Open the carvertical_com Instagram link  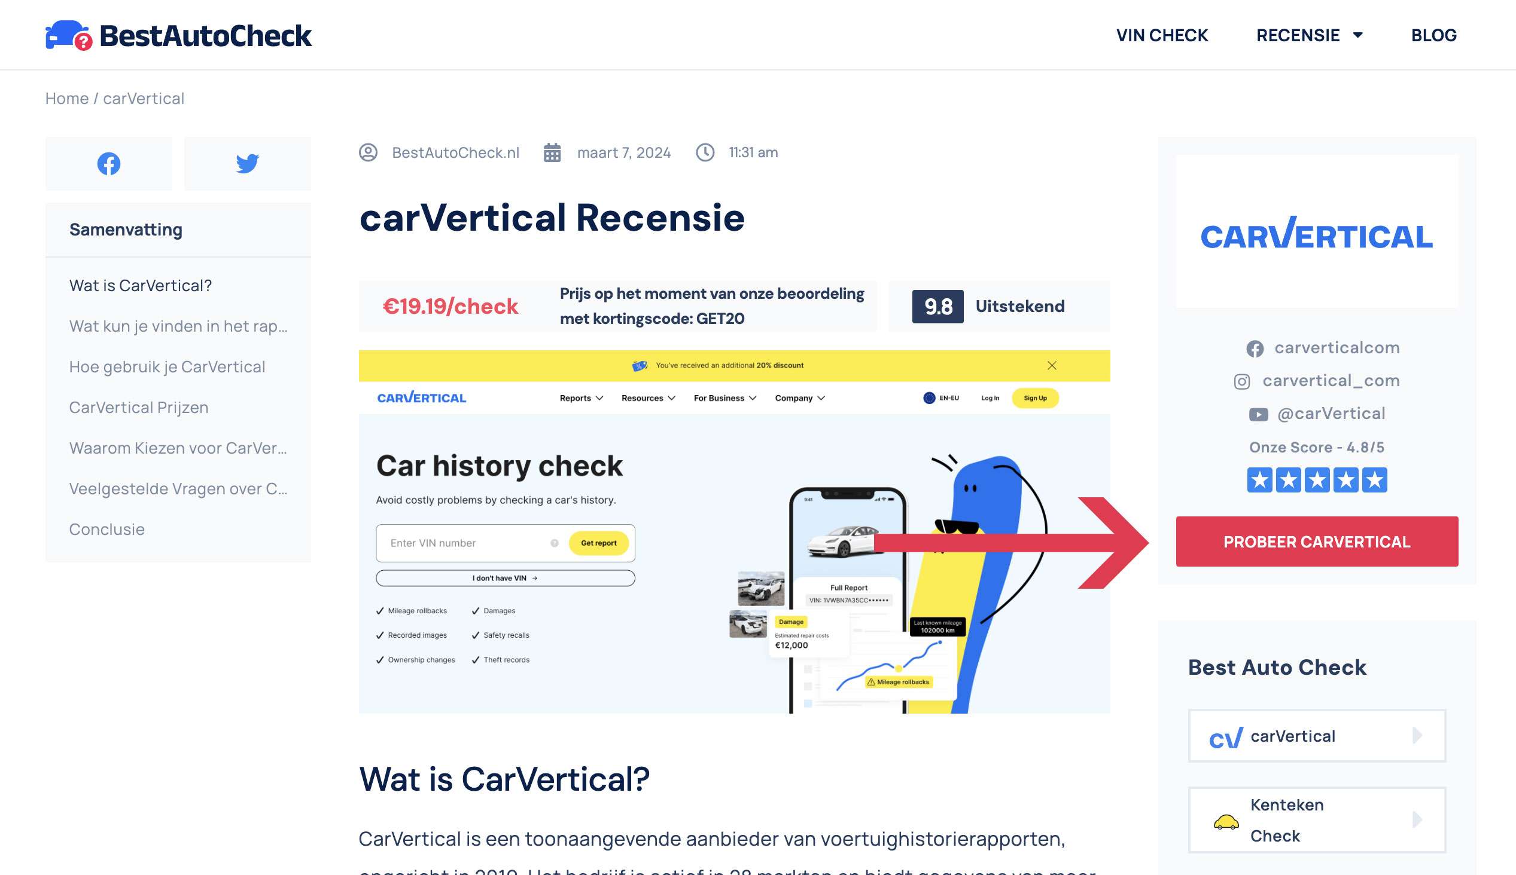point(1331,381)
